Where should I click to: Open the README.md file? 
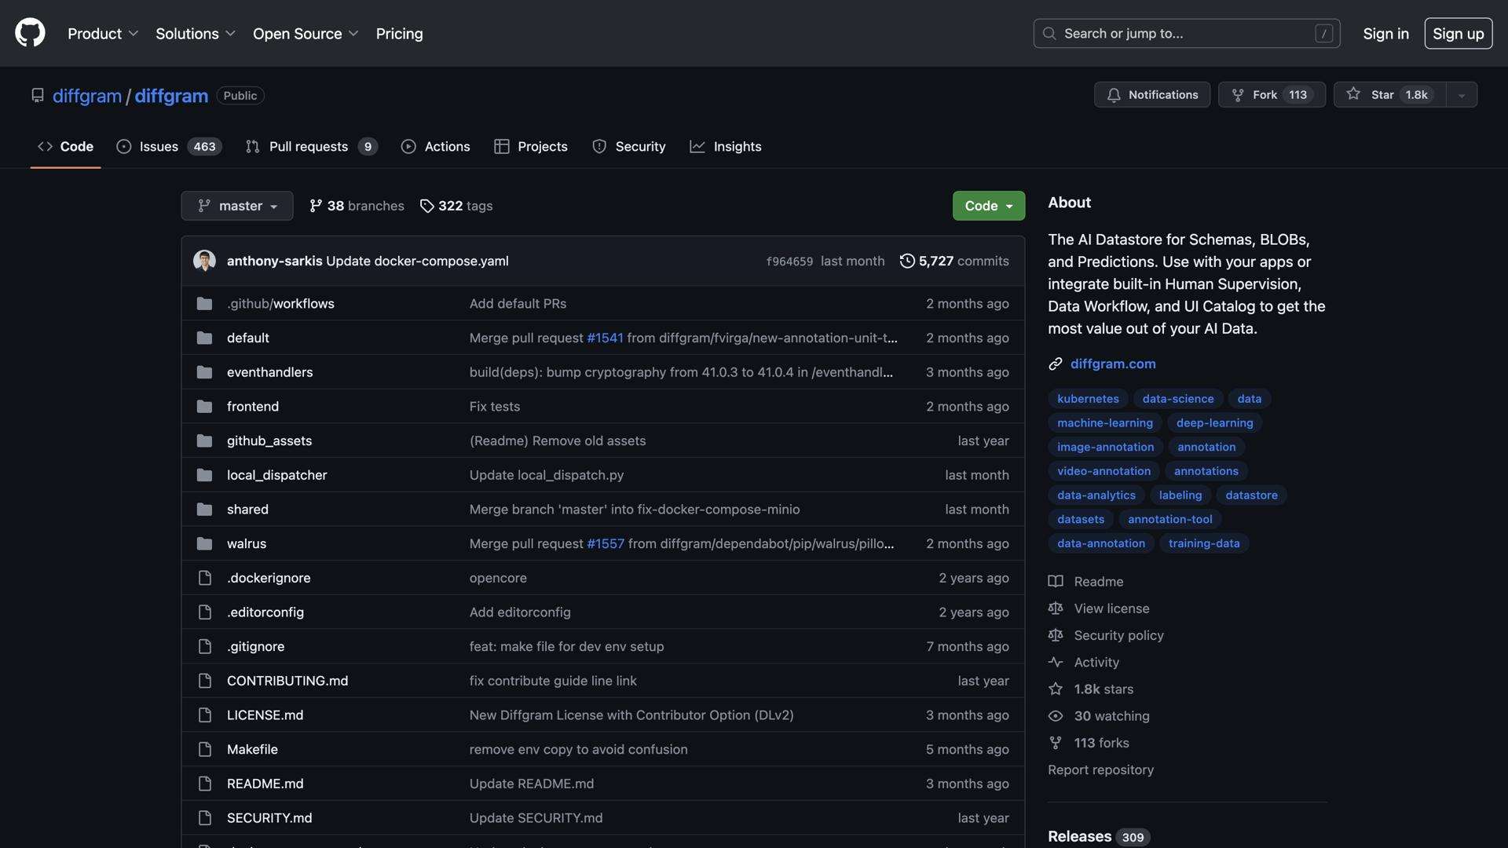click(265, 784)
